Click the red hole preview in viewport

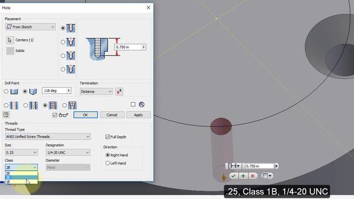tap(221, 127)
